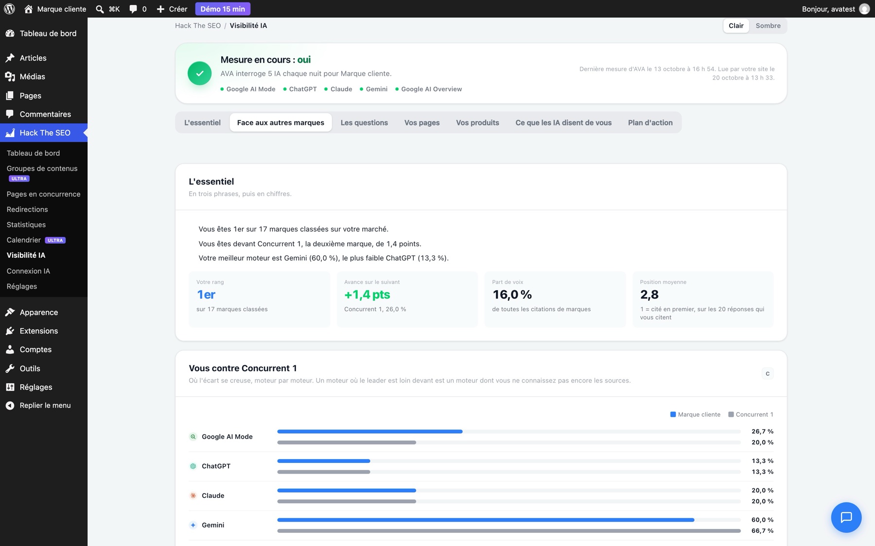Click the Comptes user icon

pyautogui.click(x=10, y=349)
